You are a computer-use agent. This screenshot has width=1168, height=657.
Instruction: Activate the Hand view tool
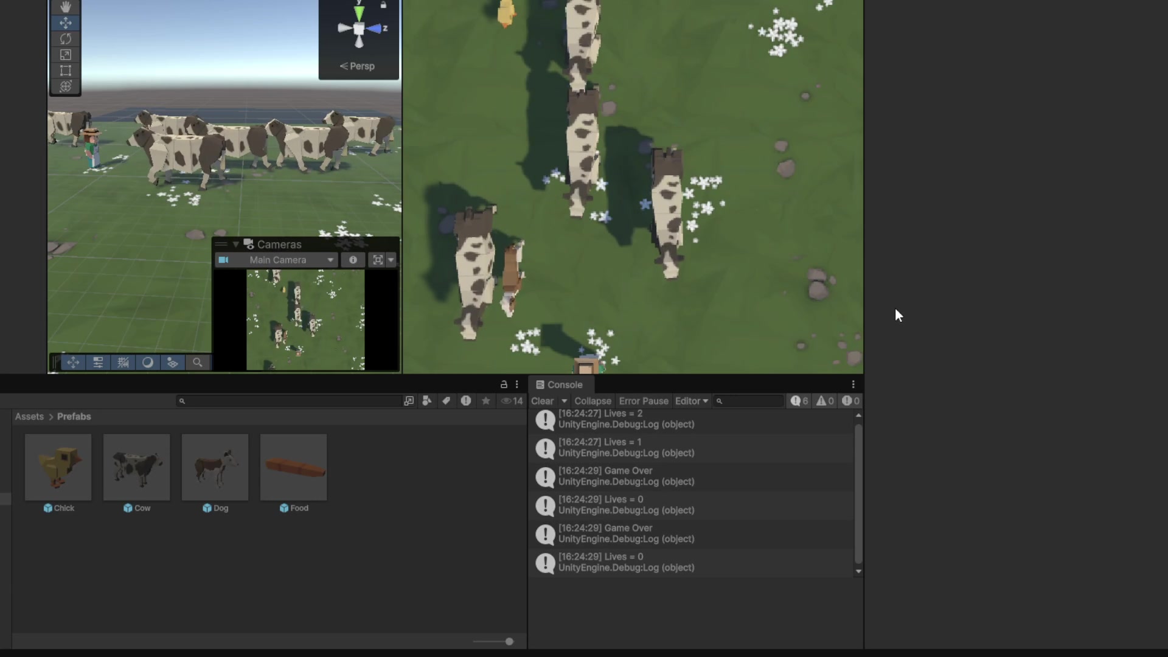tap(66, 7)
